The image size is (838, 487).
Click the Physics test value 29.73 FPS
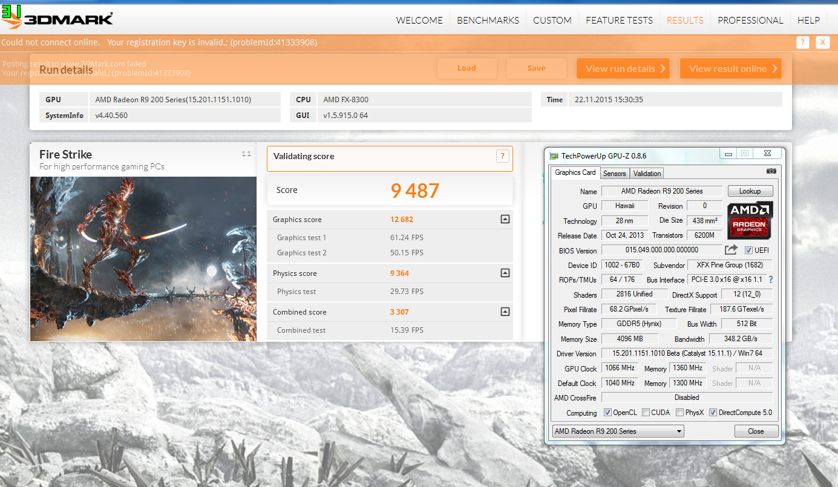(x=407, y=292)
